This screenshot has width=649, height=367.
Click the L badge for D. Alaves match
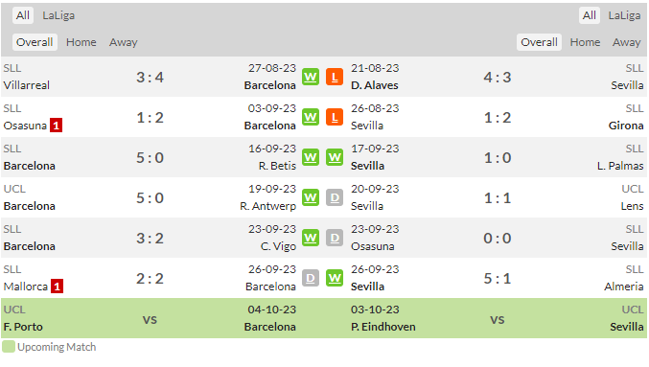tap(335, 77)
